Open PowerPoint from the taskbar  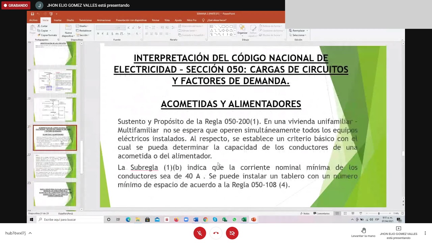pos(254,220)
